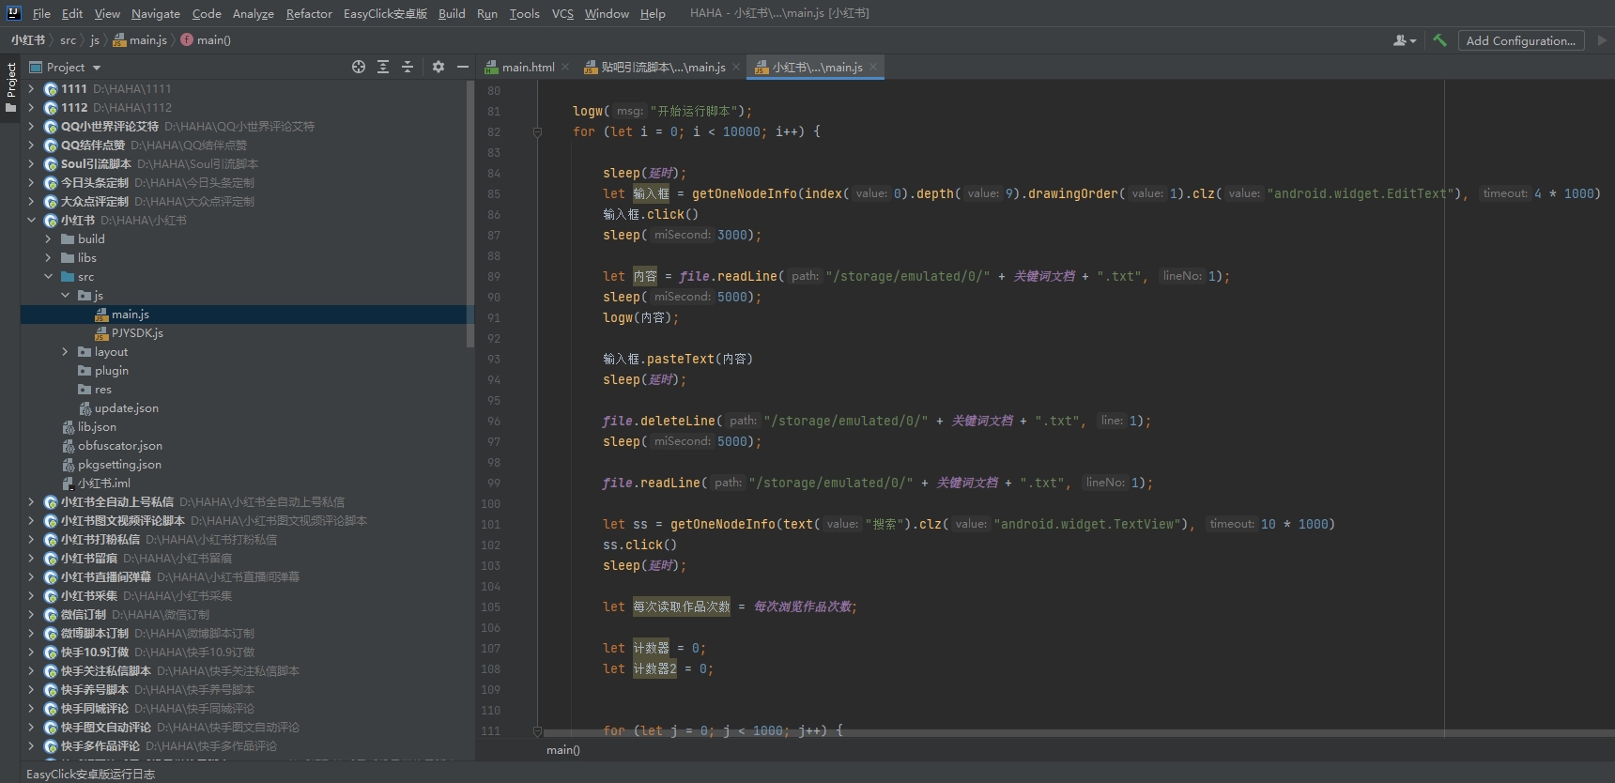Close the main.html tab

[x=565, y=67]
